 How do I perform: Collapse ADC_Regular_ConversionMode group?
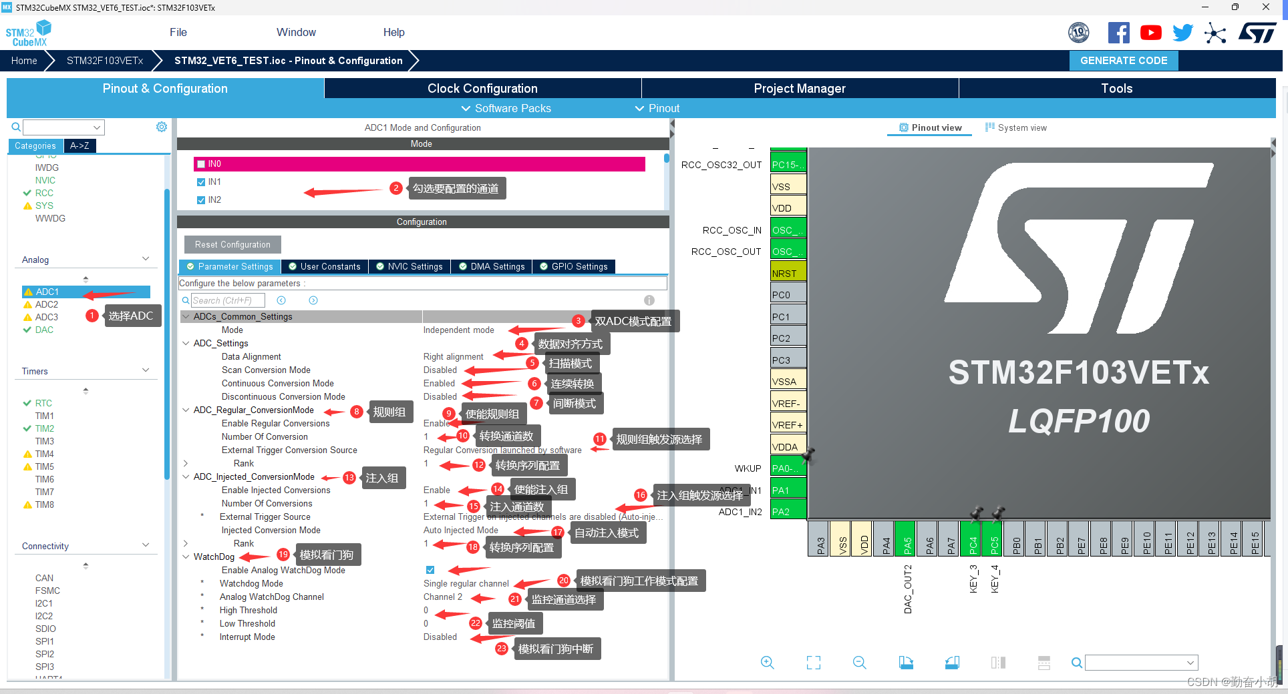point(186,410)
